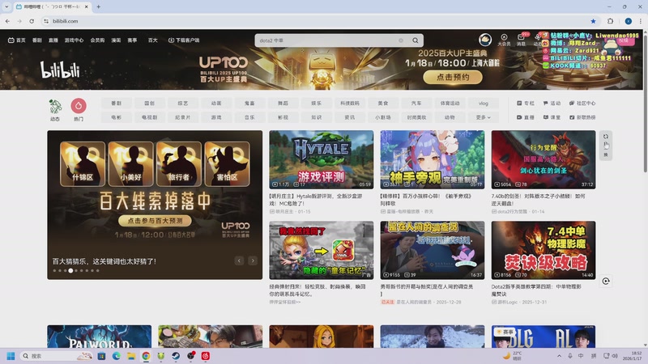Open the 游戏 category button
This screenshot has width=648, height=364.
tap(216, 117)
